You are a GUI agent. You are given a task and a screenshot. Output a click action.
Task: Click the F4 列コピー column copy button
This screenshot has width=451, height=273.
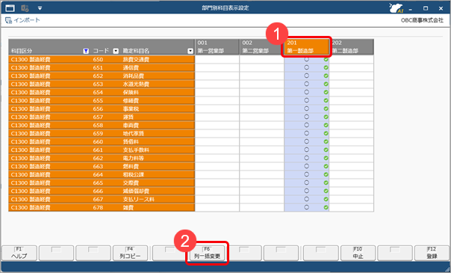click(130, 253)
